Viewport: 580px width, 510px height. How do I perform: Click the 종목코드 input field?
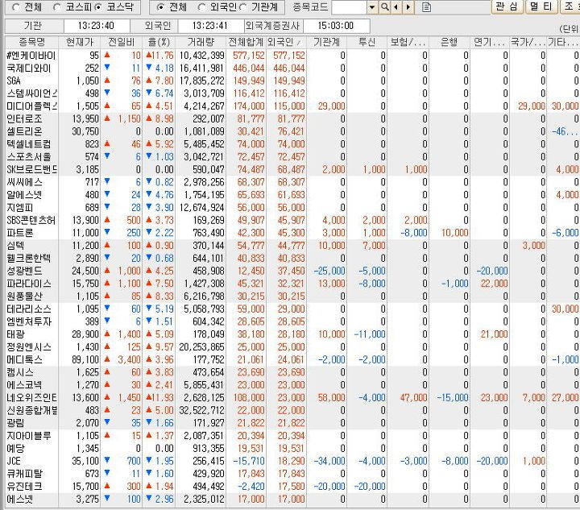[x=350, y=7]
